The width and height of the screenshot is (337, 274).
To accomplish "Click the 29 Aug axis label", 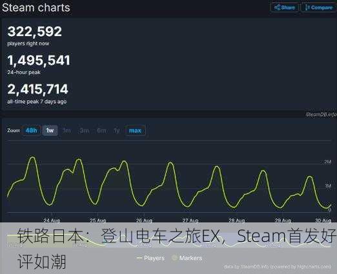I will (283, 220).
